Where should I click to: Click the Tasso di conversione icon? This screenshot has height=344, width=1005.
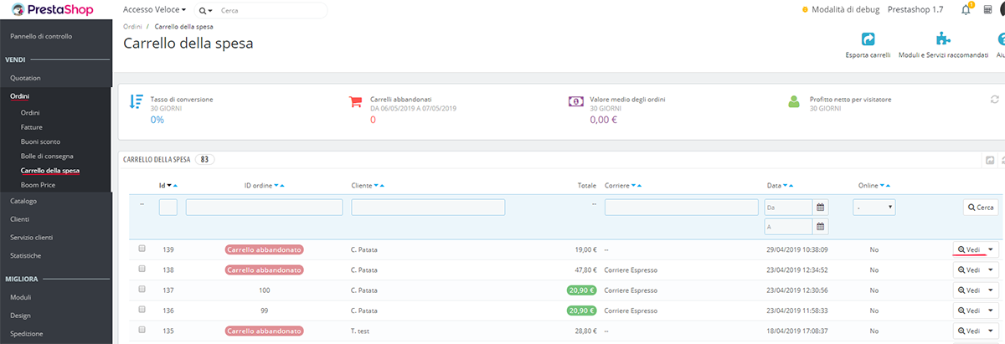(137, 102)
